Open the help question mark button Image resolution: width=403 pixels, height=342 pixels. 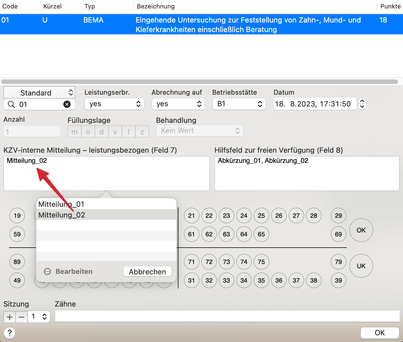[x=10, y=333]
